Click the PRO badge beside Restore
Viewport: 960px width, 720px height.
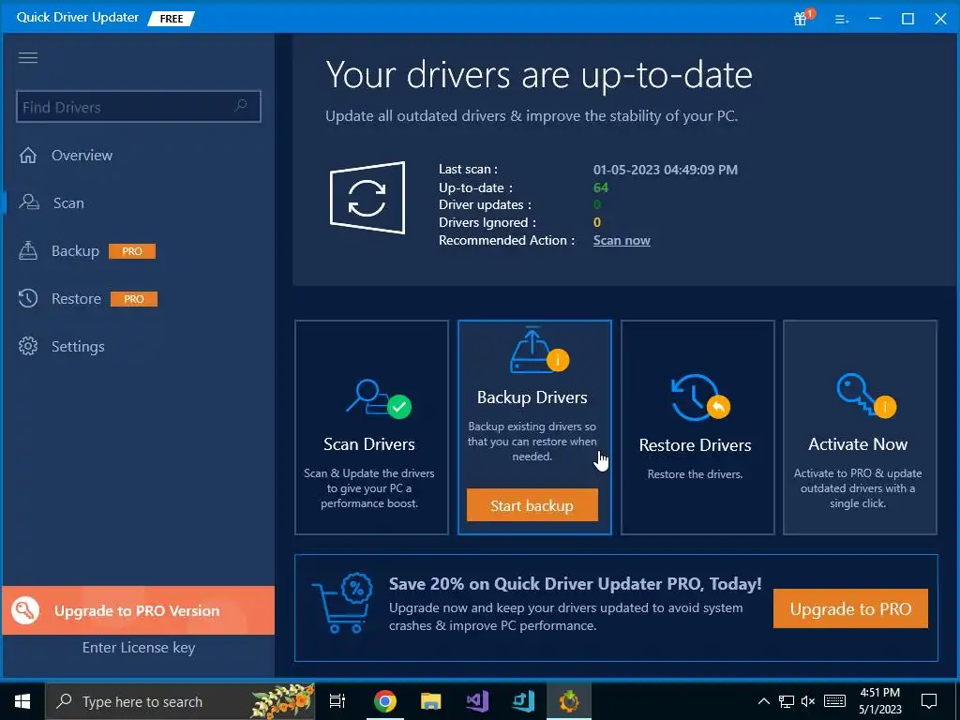tap(134, 299)
